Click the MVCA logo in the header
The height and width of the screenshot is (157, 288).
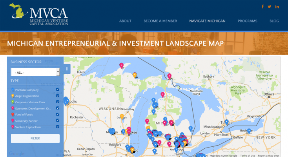pyautogui.click(x=38, y=14)
